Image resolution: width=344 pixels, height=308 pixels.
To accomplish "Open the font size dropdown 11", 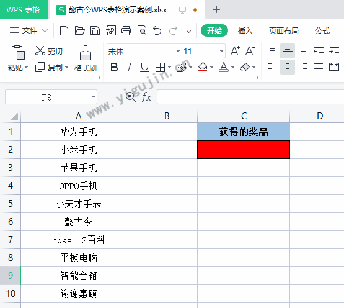I will [x=221, y=51].
